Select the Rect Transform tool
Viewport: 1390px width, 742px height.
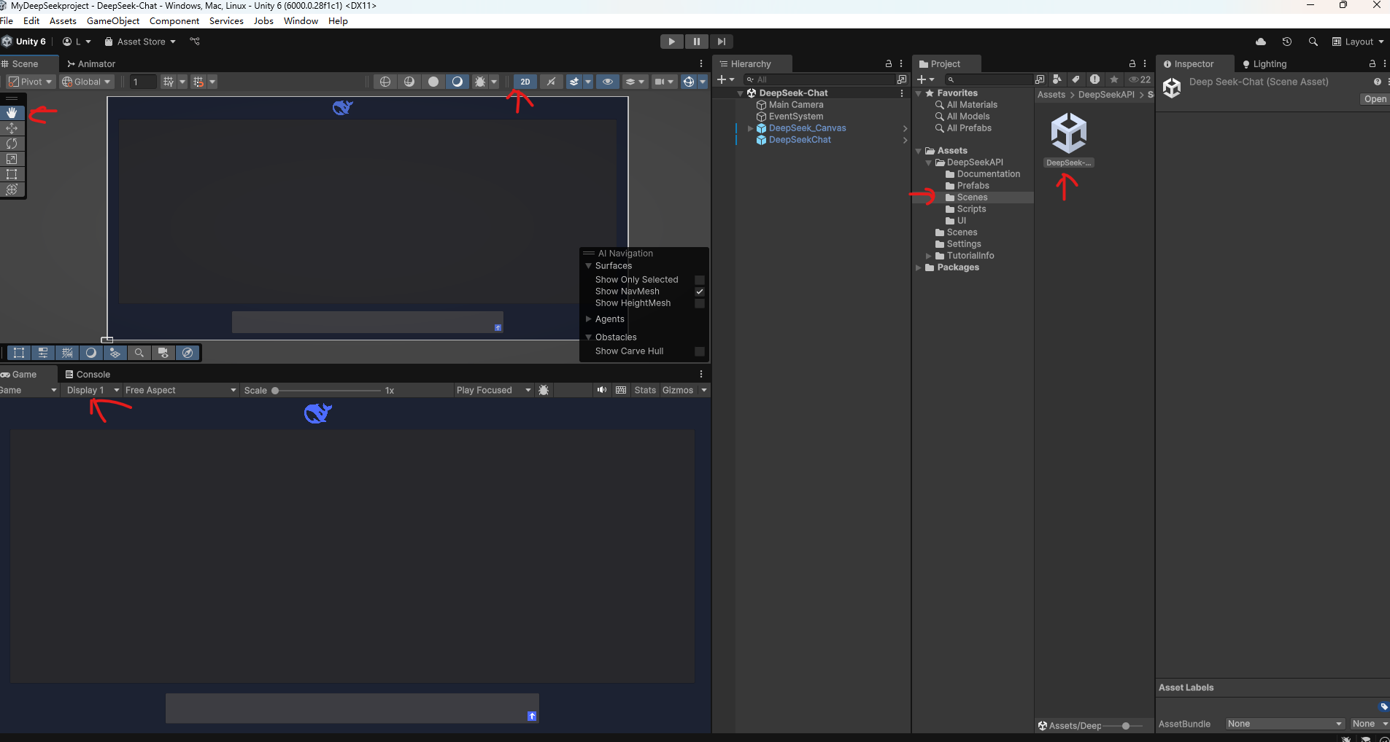click(x=12, y=174)
